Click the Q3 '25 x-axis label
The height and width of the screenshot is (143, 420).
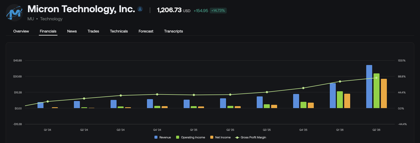[267, 130]
